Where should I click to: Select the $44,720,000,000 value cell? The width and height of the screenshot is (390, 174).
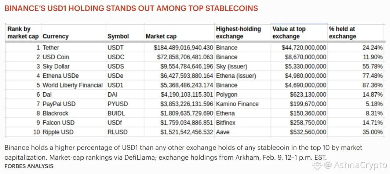coord(304,47)
